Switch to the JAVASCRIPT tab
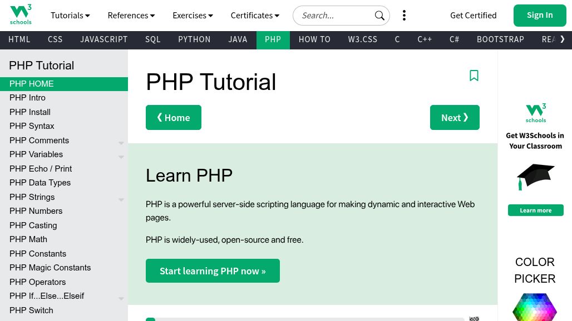The width and height of the screenshot is (572, 321). tap(104, 39)
